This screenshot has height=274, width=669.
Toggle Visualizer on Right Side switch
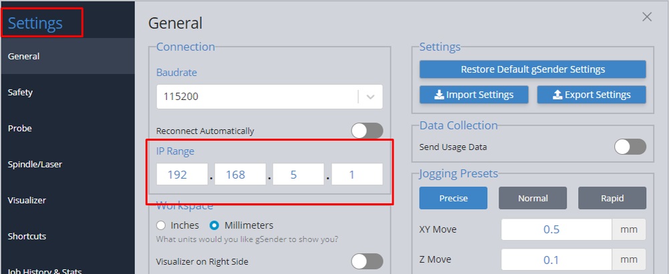coord(367,261)
